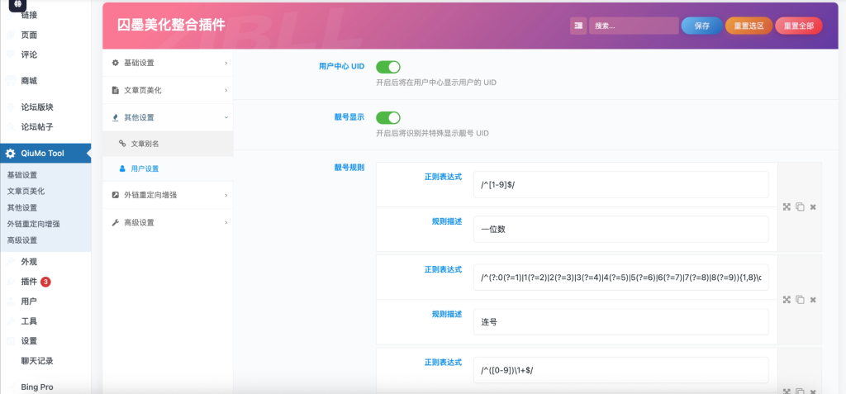This screenshot has width=846, height=394.
Task: Click the 囚墨美化整合插件 header title
Action: [x=171, y=25]
